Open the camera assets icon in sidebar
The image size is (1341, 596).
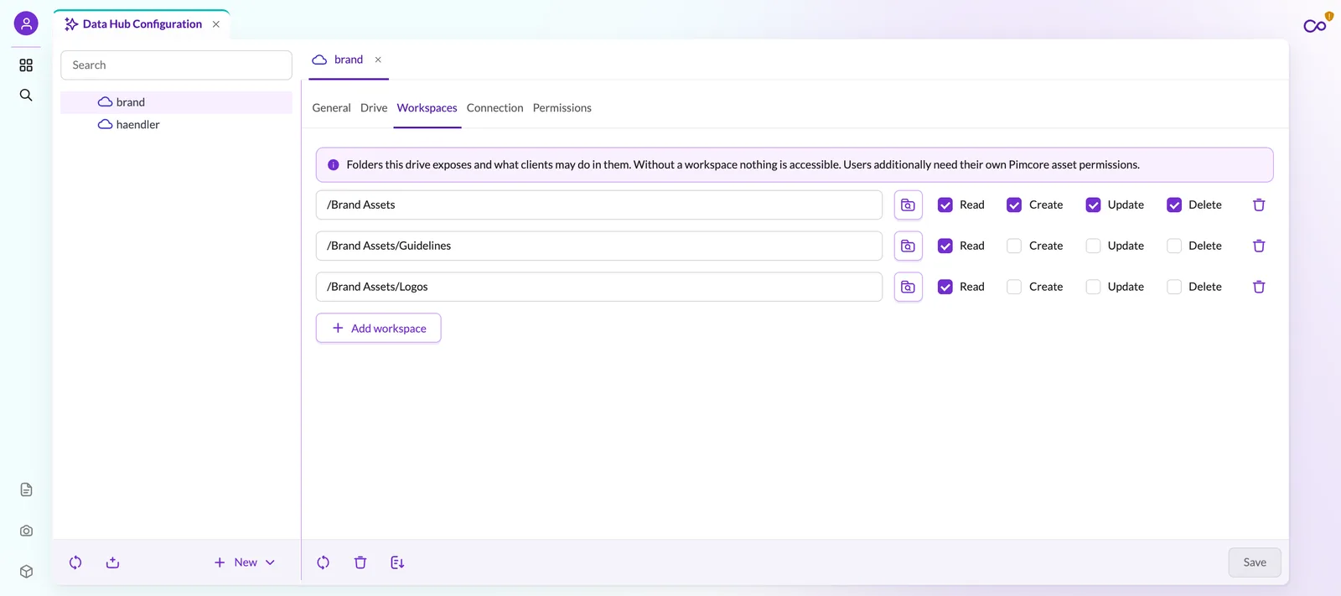(x=26, y=531)
